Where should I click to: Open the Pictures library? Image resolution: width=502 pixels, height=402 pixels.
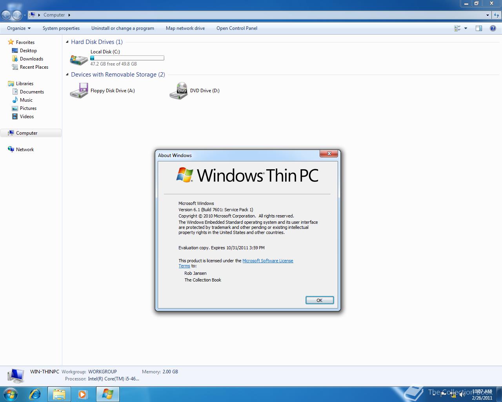tap(28, 108)
